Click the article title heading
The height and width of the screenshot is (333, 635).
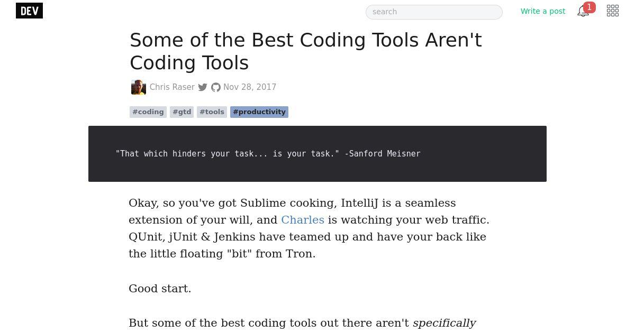pos(306,51)
